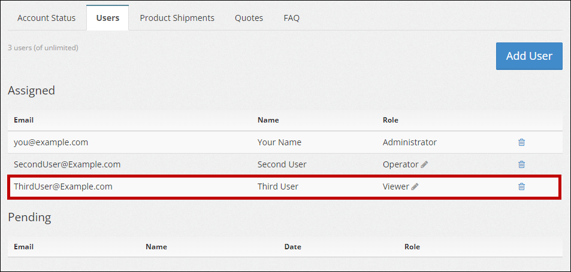This screenshot has width=571, height=272.
Task: Click the Third User name cell
Action: (x=277, y=187)
